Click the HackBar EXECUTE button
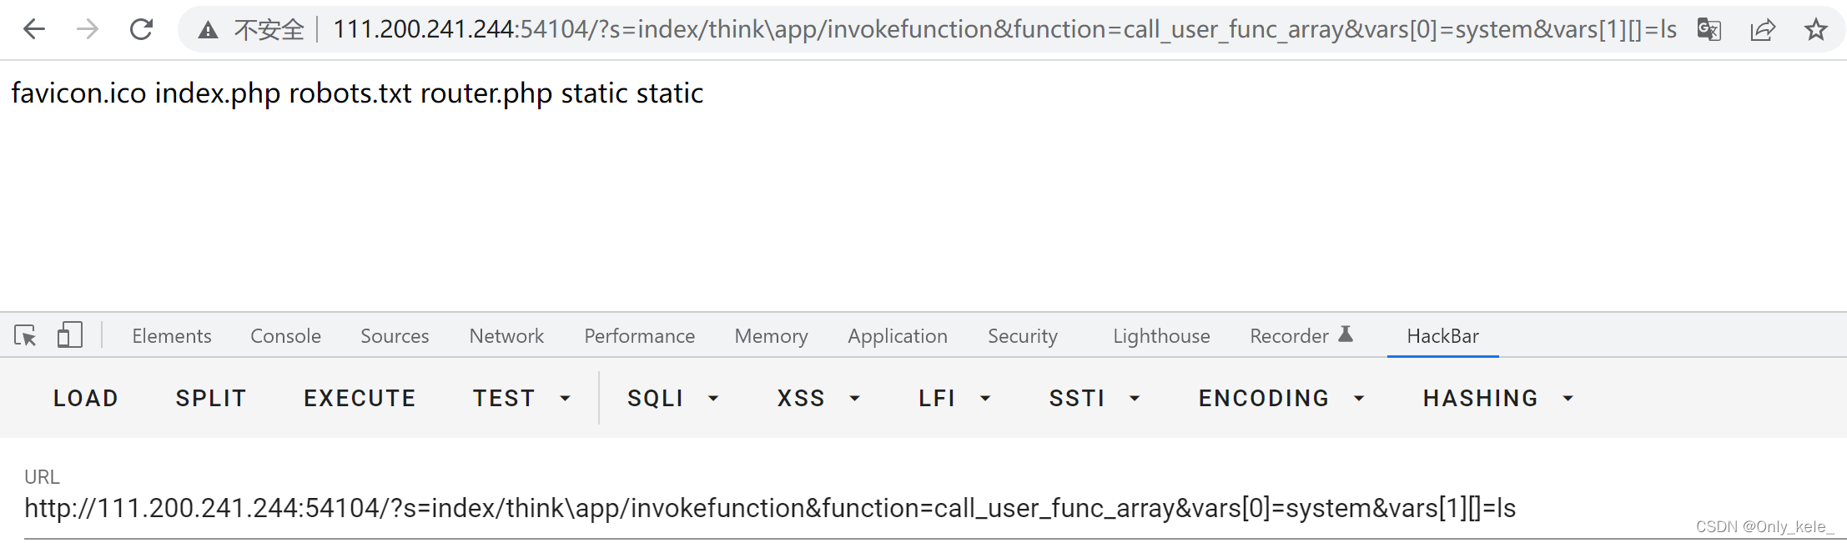Viewport: 1847px width, 543px height. 360,399
